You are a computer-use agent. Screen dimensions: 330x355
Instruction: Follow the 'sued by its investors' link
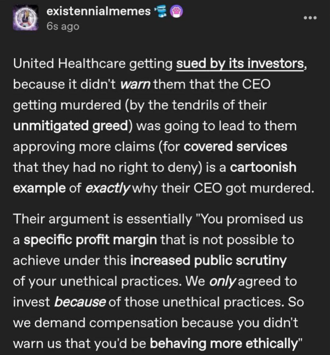point(240,64)
